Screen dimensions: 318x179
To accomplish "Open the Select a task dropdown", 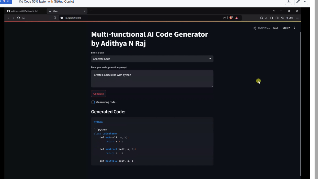I will tap(152, 59).
